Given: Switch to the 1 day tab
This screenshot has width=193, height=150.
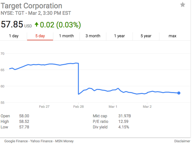Looking at the screenshot, I should pos(14,36).
